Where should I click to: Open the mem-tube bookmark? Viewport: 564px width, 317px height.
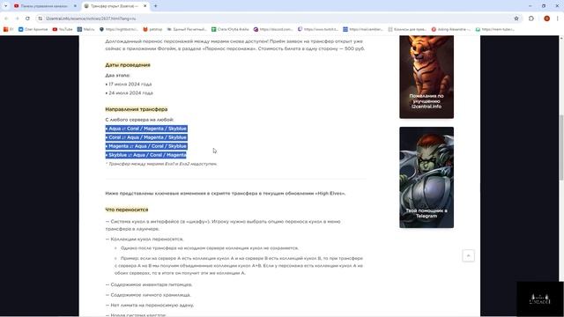tap(495, 29)
